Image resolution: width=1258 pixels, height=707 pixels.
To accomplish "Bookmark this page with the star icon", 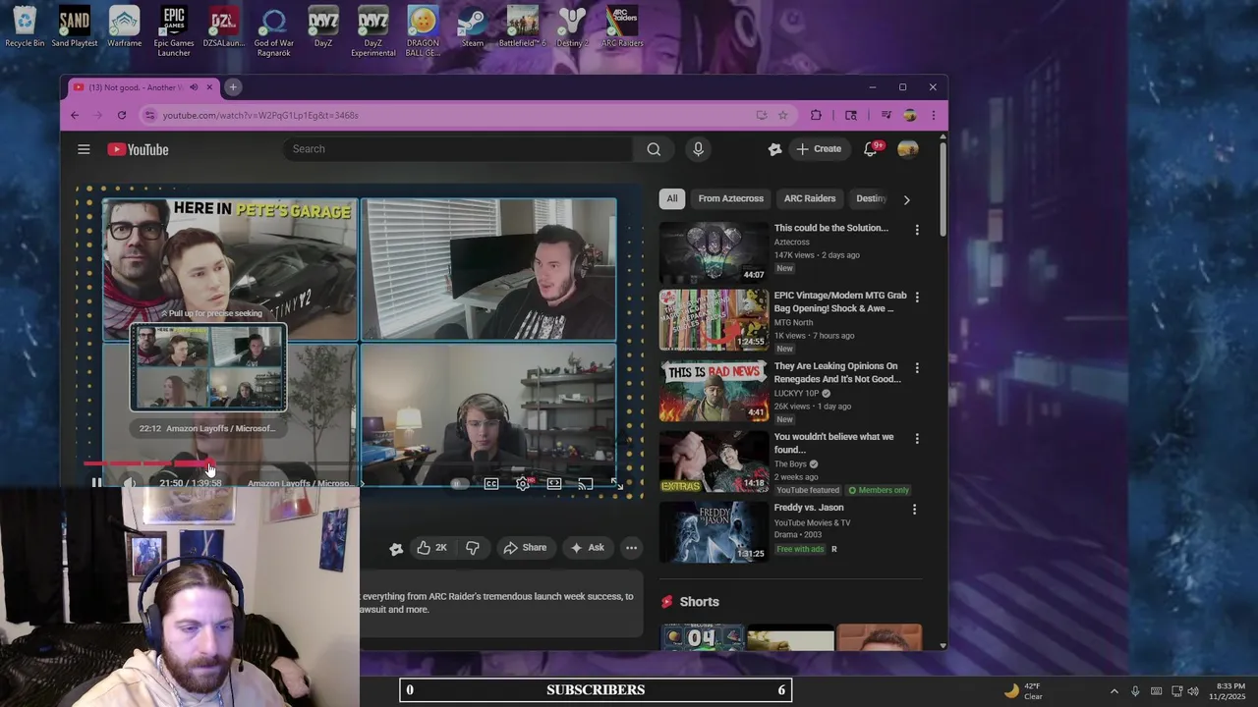I will [x=782, y=115].
